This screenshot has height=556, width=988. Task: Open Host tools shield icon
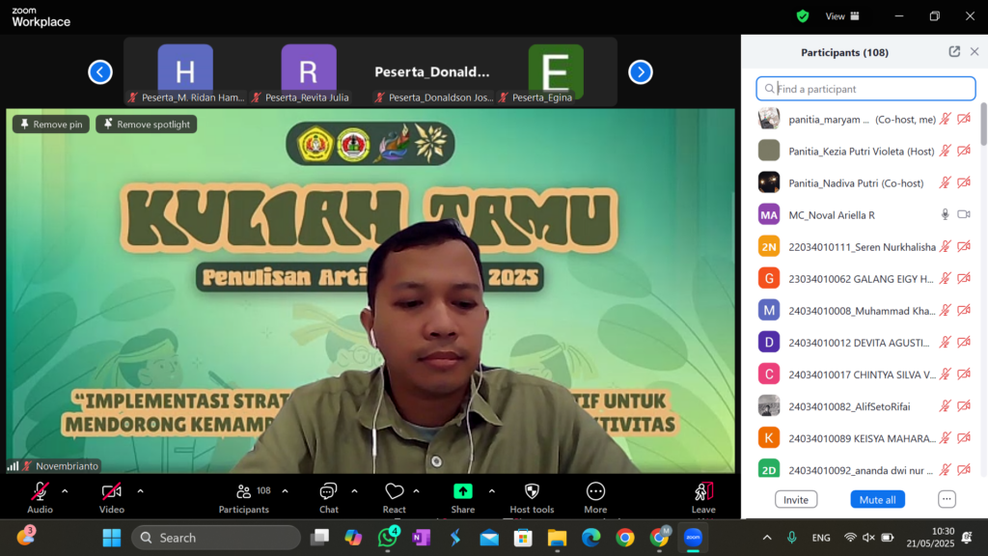tap(532, 492)
